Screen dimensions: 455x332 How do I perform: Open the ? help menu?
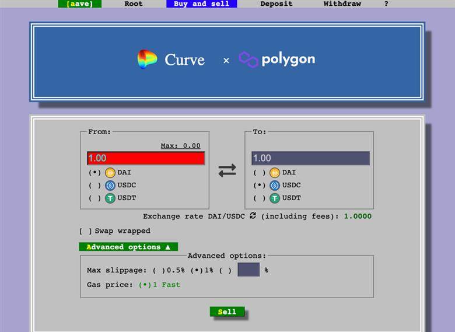[x=386, y=4]
